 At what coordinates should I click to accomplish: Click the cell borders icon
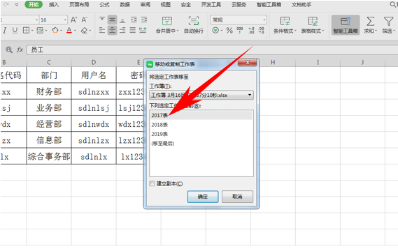(26, 31)
